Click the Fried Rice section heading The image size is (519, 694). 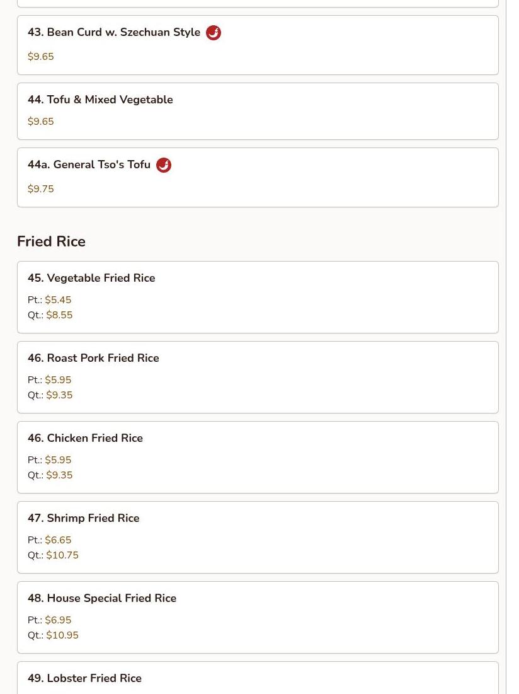51,241
